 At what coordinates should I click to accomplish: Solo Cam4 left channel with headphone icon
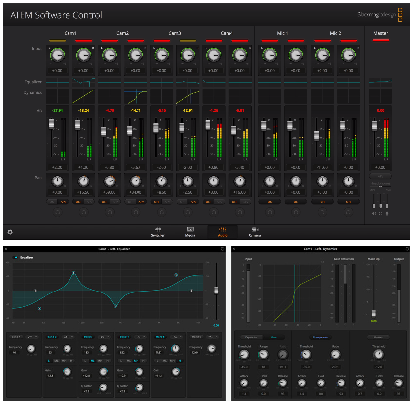214,212
